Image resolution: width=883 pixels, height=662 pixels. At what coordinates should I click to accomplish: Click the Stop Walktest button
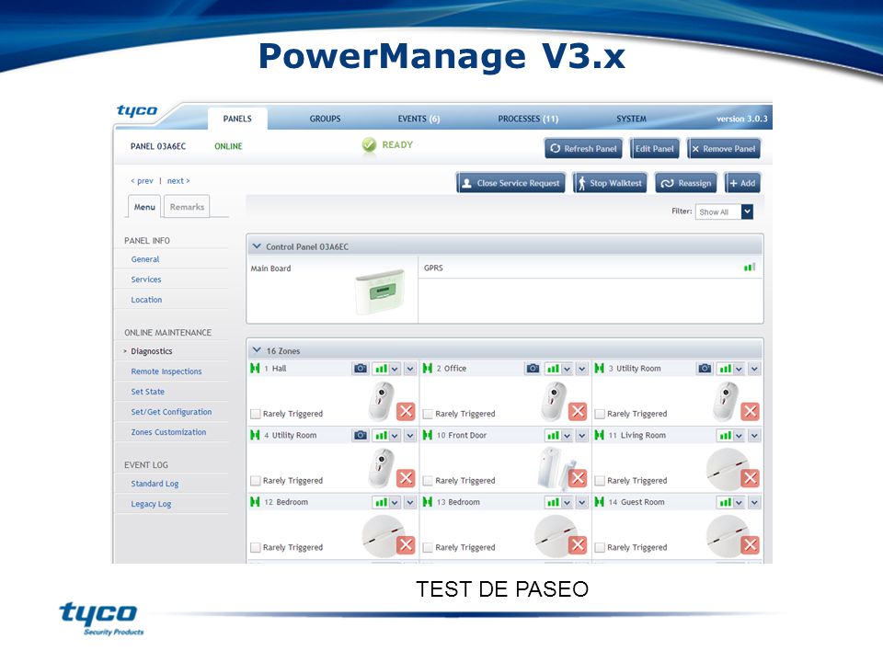[x=610, y=183]
